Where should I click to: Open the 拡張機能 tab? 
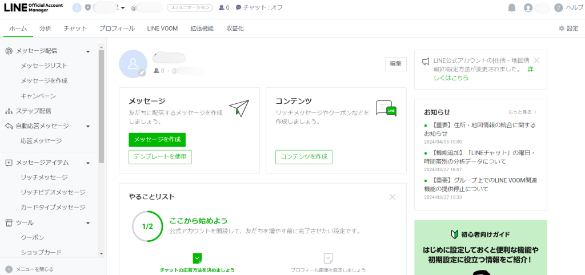point(202,29)
